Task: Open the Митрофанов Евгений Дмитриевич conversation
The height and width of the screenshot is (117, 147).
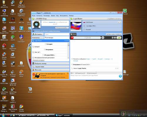Action: click(50, 58)
